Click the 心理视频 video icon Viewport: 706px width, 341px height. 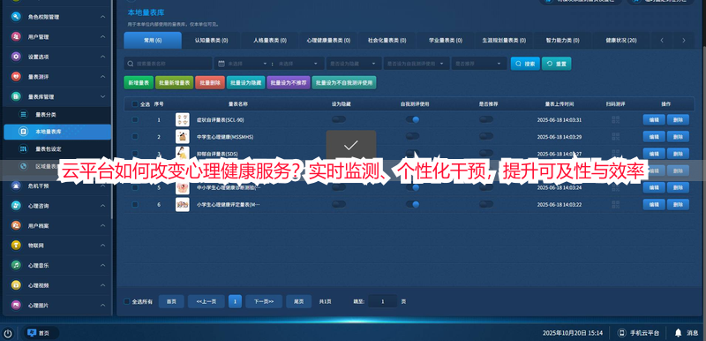16,284
